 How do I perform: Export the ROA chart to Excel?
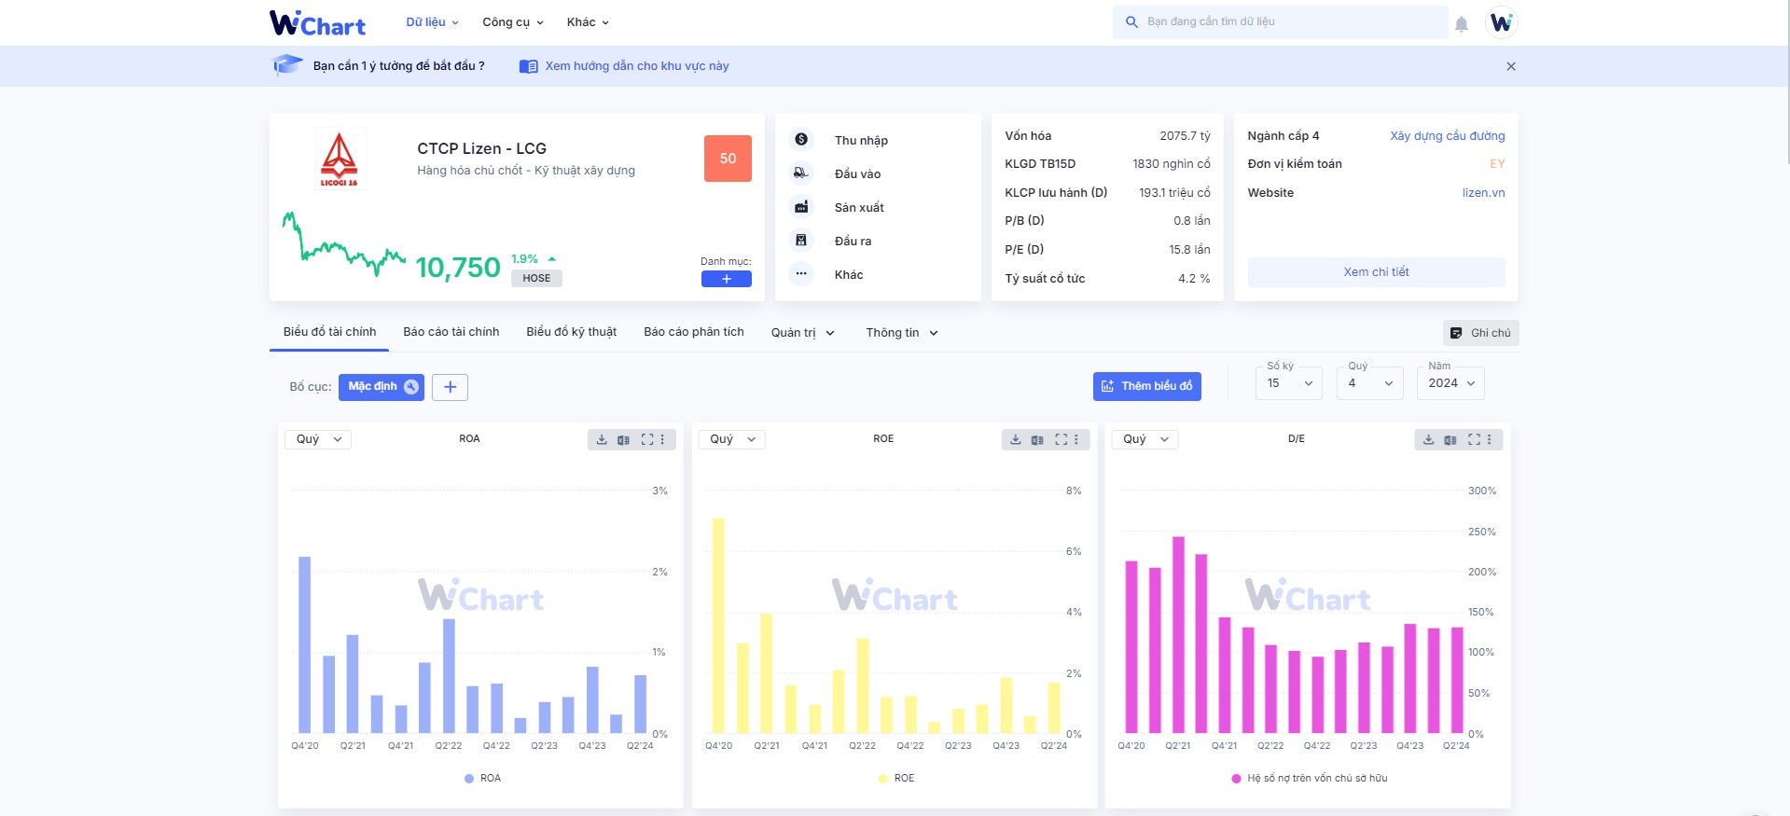623,439
